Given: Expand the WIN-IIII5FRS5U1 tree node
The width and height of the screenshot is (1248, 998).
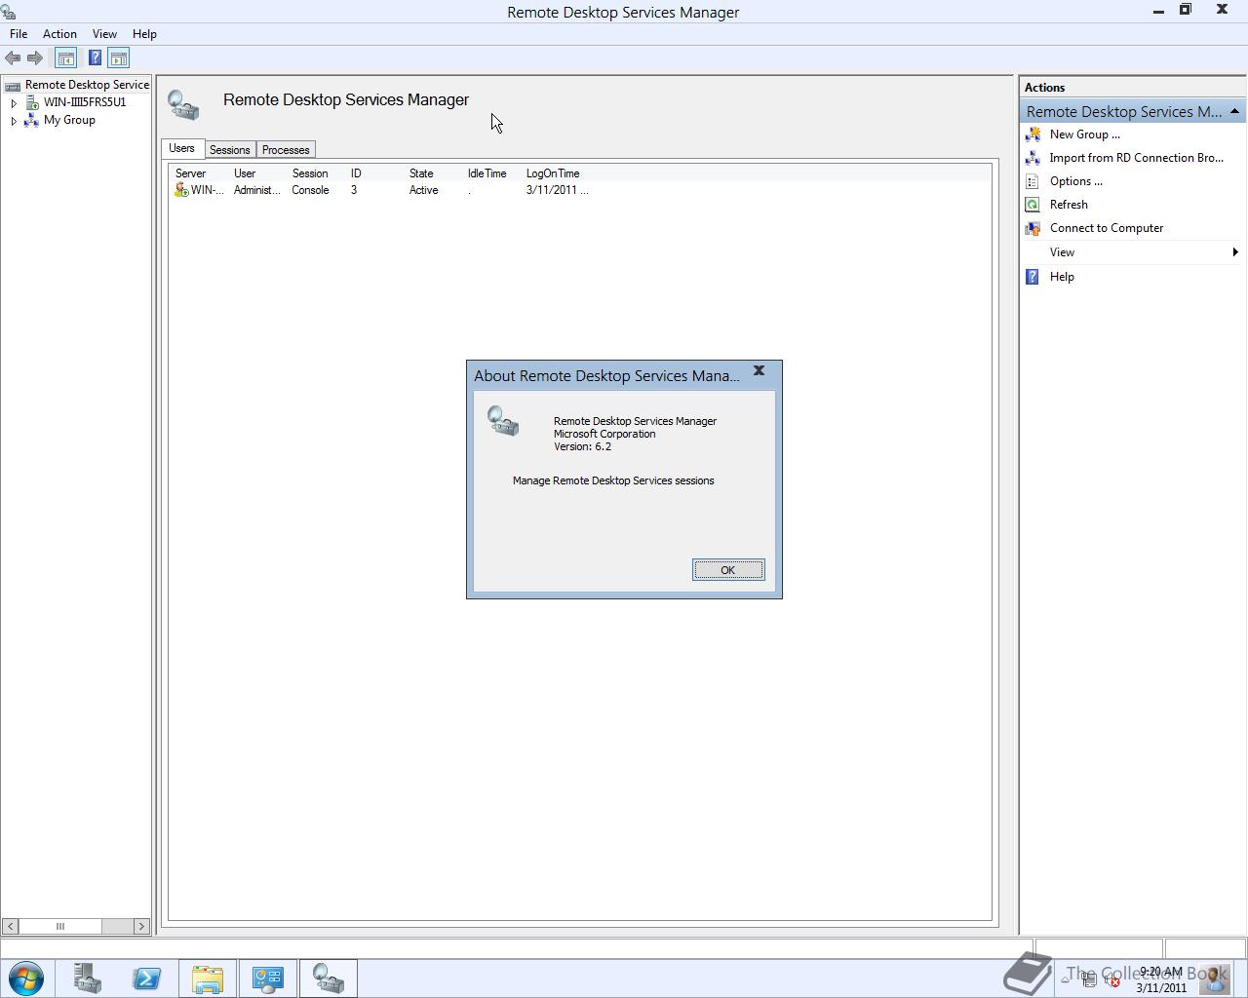Looking at the screenshot, I should (x=14, y=102).
